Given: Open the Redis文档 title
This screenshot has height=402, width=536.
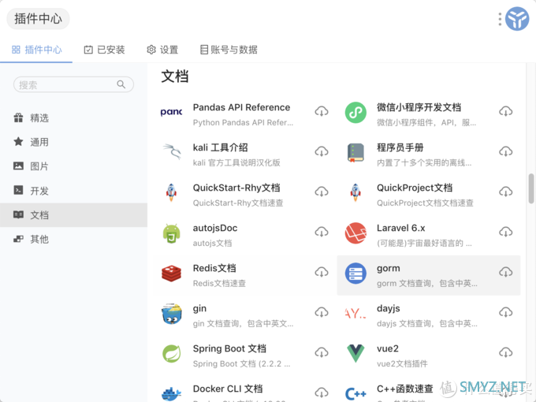Looking at the screenshot, I should [x=214, y=268].
